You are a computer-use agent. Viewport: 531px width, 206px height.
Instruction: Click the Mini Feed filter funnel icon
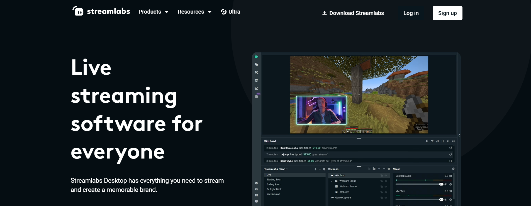coord(432,141)
